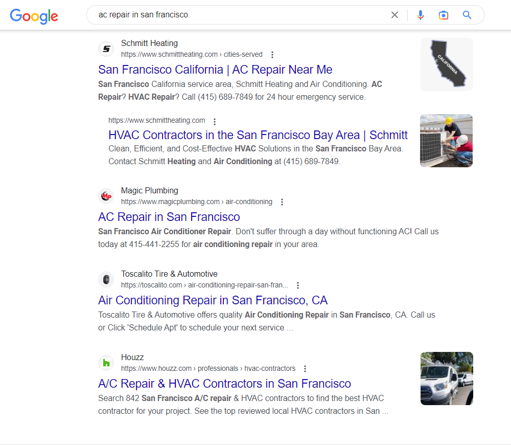Click the white van thumbnail by Houzz
Viewport: 511px width, 445px height.
tap(447, 379)
